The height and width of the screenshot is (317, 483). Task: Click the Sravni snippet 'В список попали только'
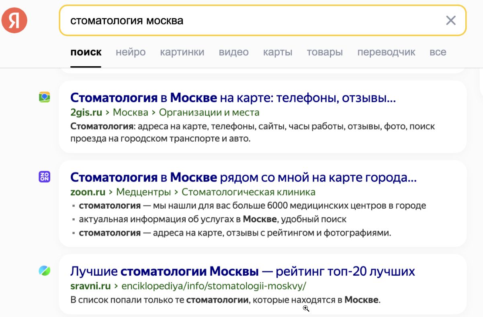pos(225,300)
